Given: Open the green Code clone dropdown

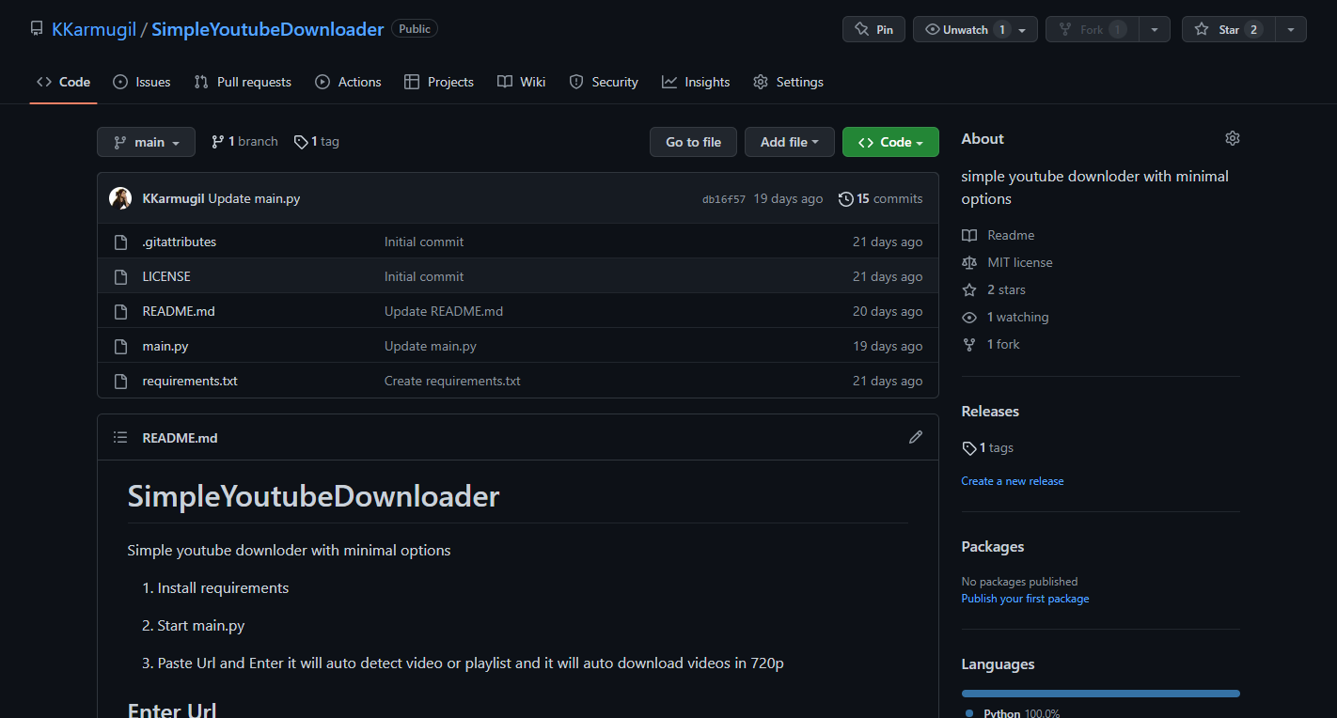Looking at the screenshot, I should pos(890,142).
